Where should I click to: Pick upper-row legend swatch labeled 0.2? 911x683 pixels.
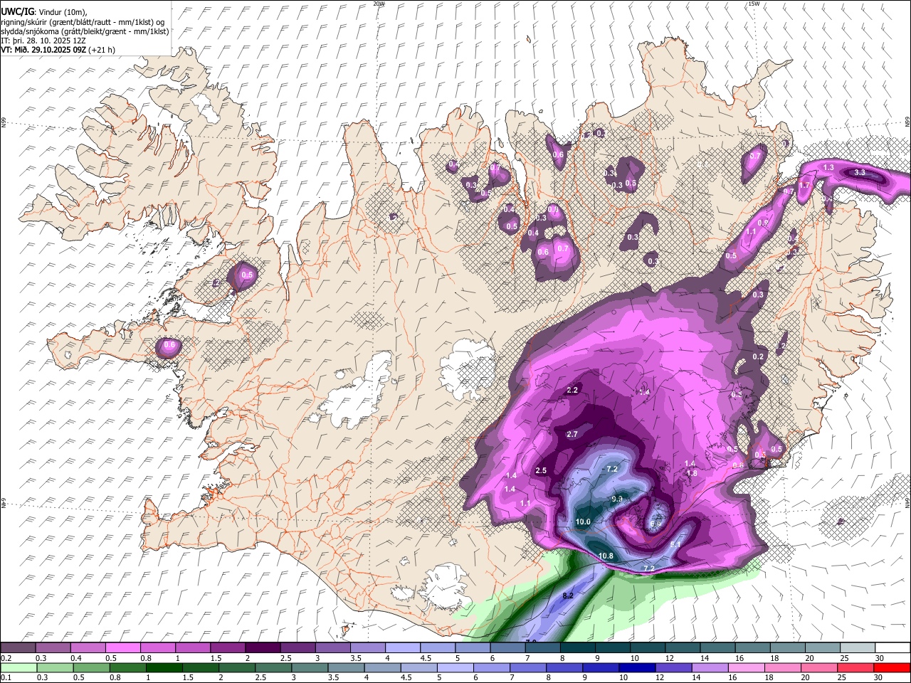point(18,648)
